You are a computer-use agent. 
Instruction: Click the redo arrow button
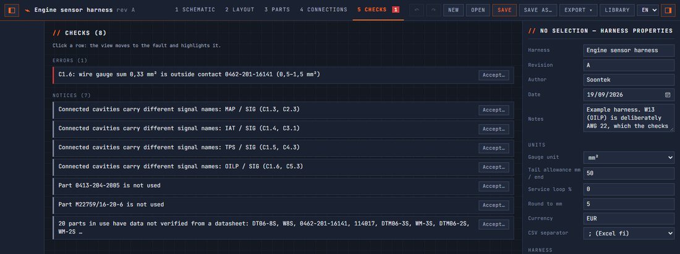click(433, 10)
